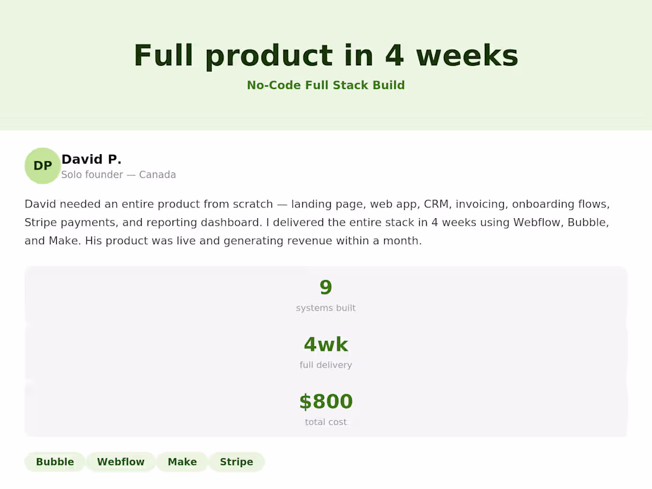Select the "4wk" delivery stat
The image size is (652, 489).
pyautogui.click(x=326, y=344)
